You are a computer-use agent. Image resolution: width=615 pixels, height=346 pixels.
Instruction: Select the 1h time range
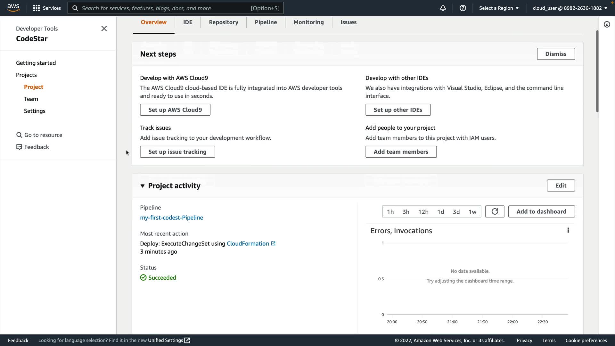point(390,212)
